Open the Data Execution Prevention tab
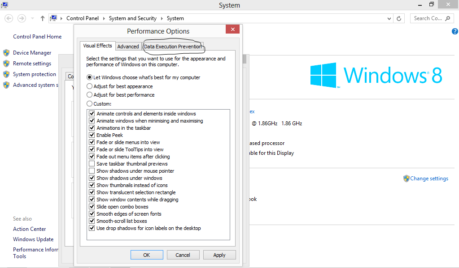This screenshot has height=268, width=459. click(173, 47)
